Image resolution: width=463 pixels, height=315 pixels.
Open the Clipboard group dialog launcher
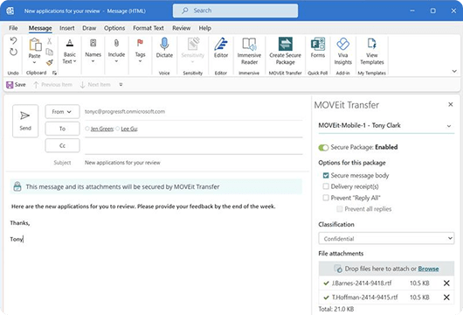pyautogui.click(x=54, y=73)
